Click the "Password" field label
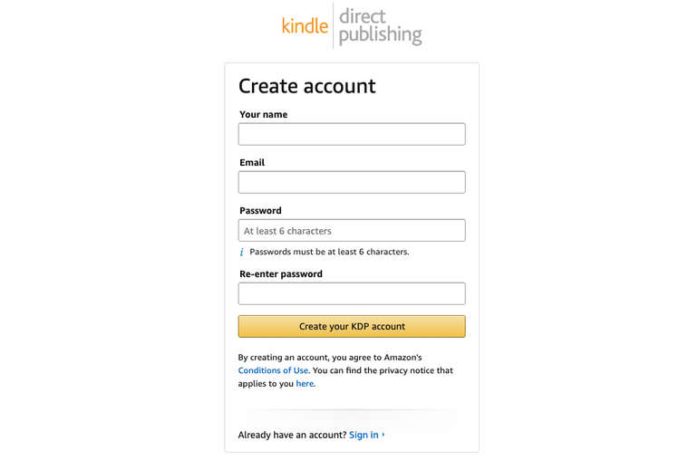This screenshot has height=460, width=689. (x=260, y=211)
